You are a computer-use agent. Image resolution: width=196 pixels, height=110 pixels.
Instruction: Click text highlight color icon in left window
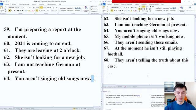click(29, 11)
